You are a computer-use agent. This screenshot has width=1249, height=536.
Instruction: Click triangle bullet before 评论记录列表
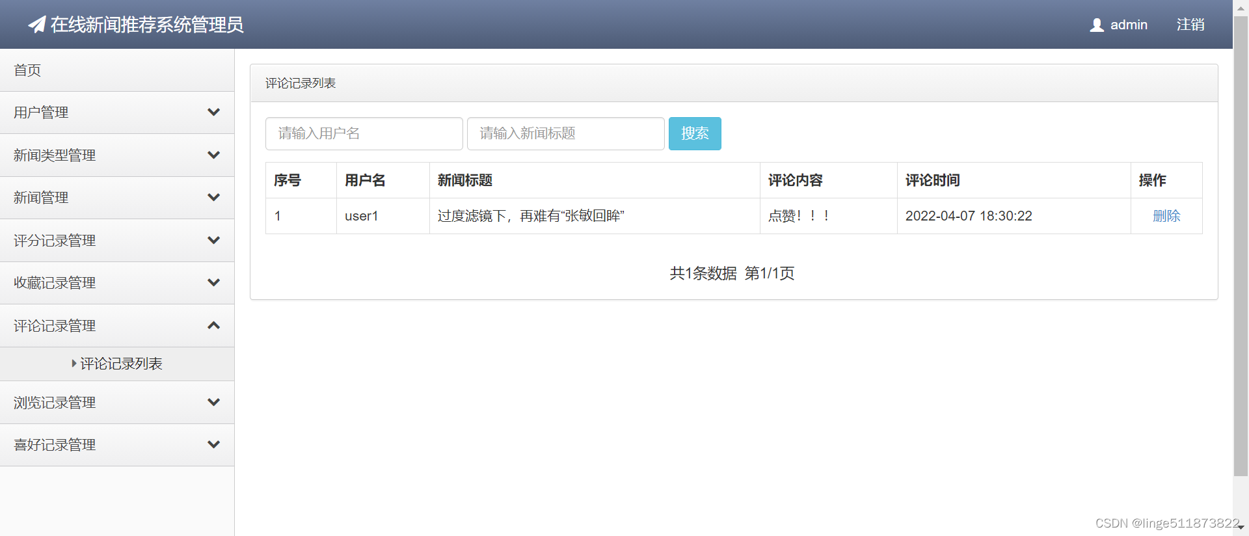point(74,364)
